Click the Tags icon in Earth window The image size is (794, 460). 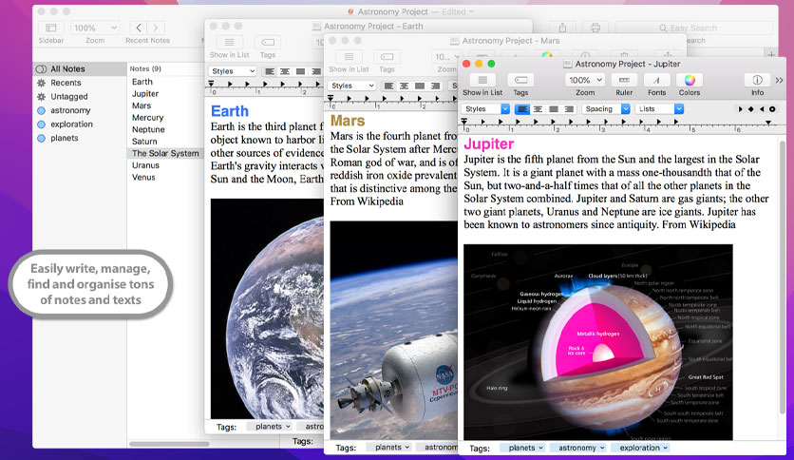[268, 43]
